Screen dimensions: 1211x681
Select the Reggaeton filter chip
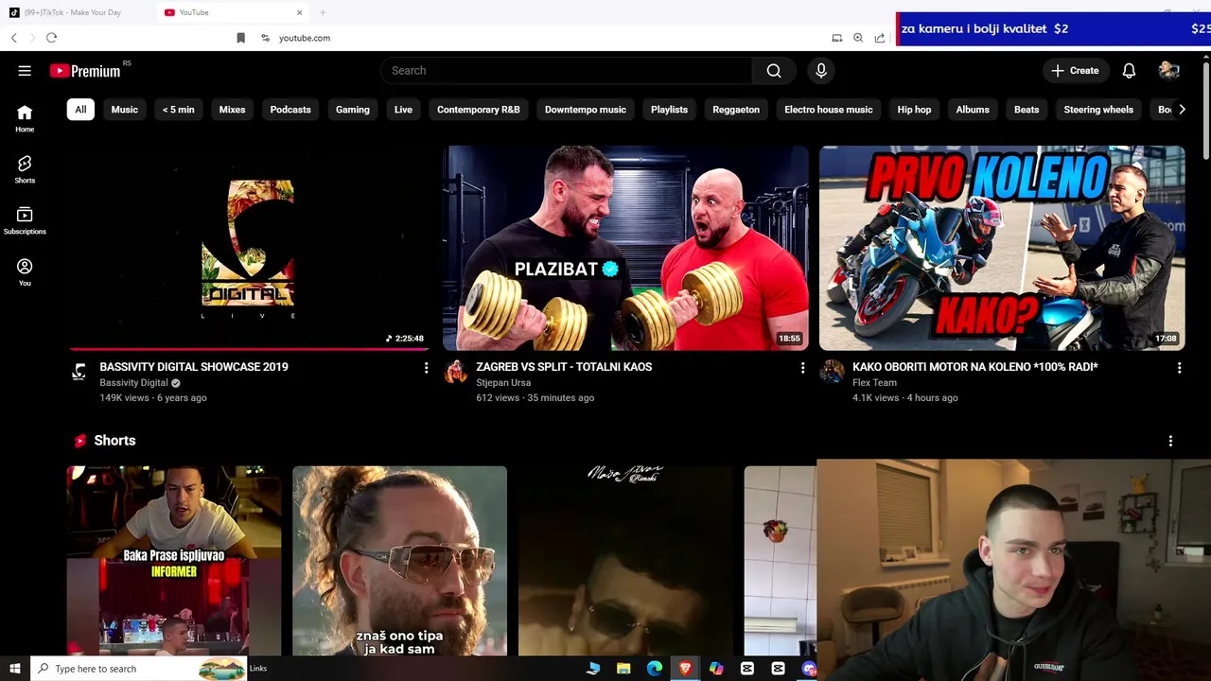(736, 110)
